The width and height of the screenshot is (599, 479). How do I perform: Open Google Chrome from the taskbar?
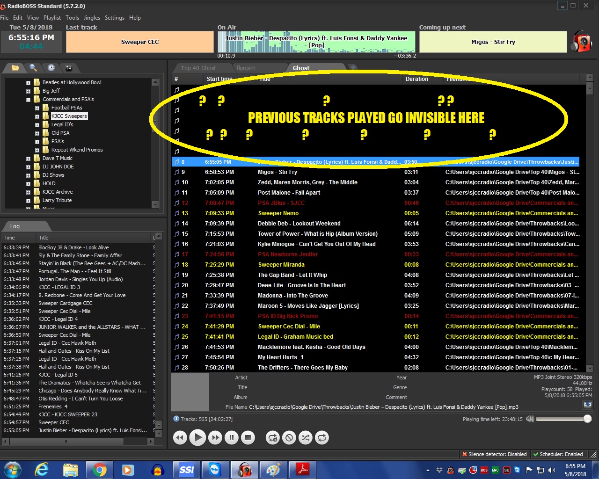click(99, 469)
